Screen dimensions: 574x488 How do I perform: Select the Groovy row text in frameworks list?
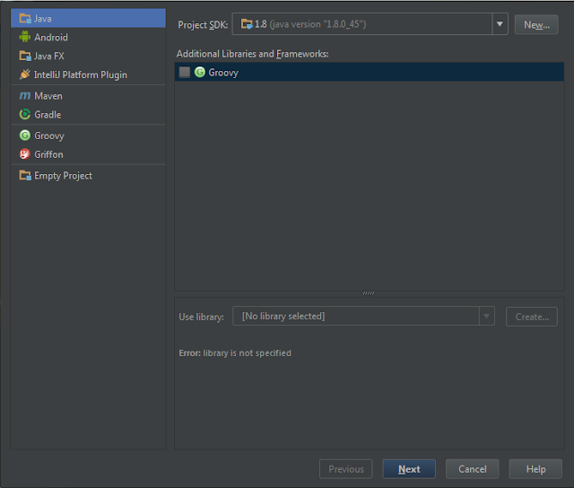(223, 73)
